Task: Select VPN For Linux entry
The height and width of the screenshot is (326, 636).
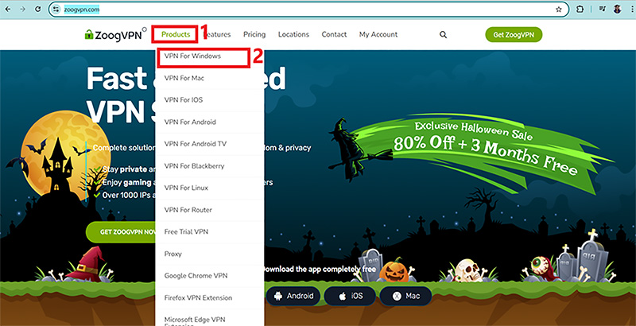Action: pos(209,188)
